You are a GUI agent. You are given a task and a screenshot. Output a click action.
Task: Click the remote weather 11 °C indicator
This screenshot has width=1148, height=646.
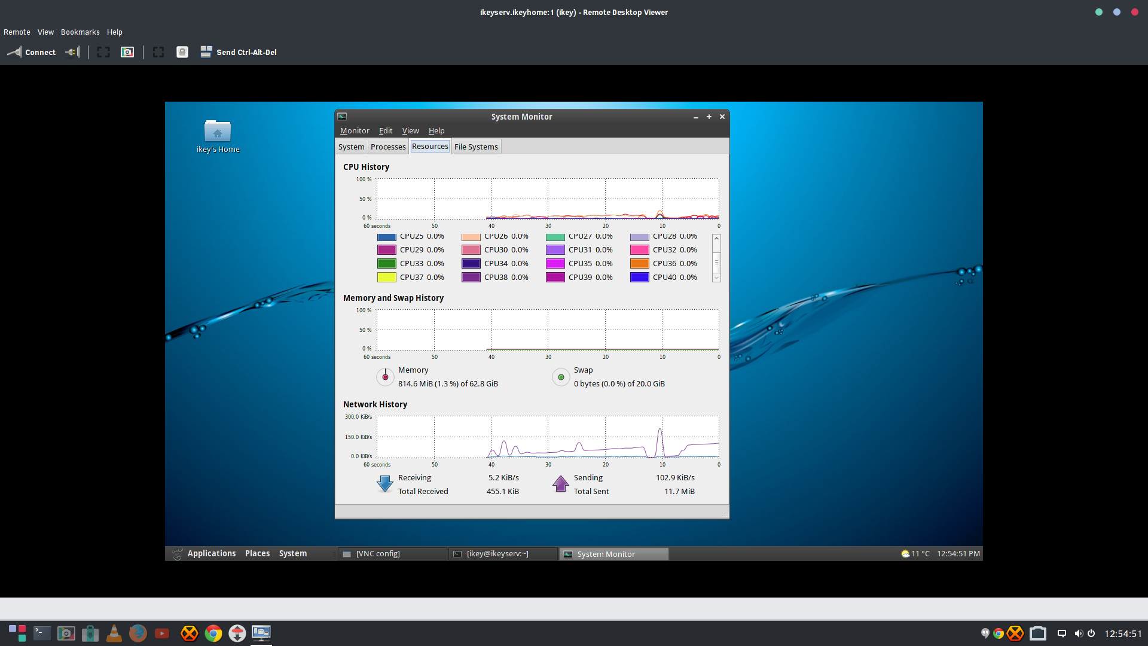pyautogui.click(x=915, y=554)
